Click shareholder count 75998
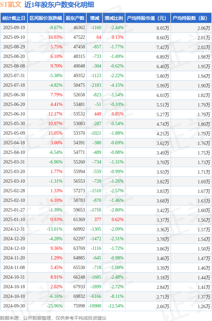This screenshot has width=212, height=321. point(78,306)
